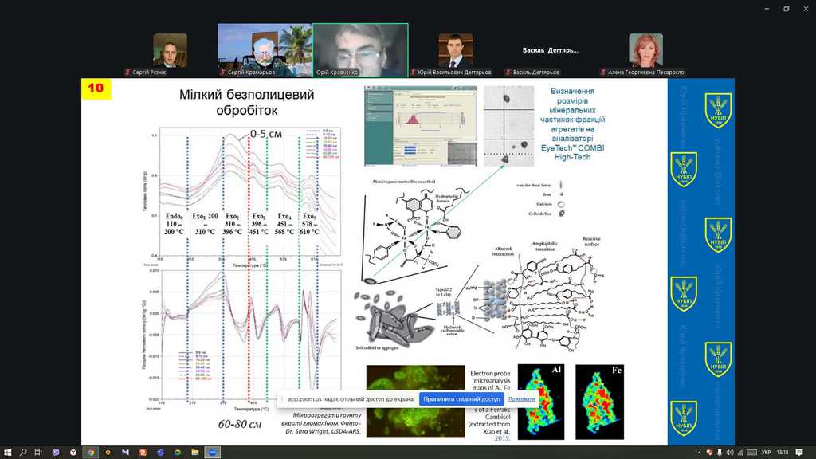Open the notification center icon
This screenshot has height=459, width=816.
pyautogui.click(x=799, y=452)
